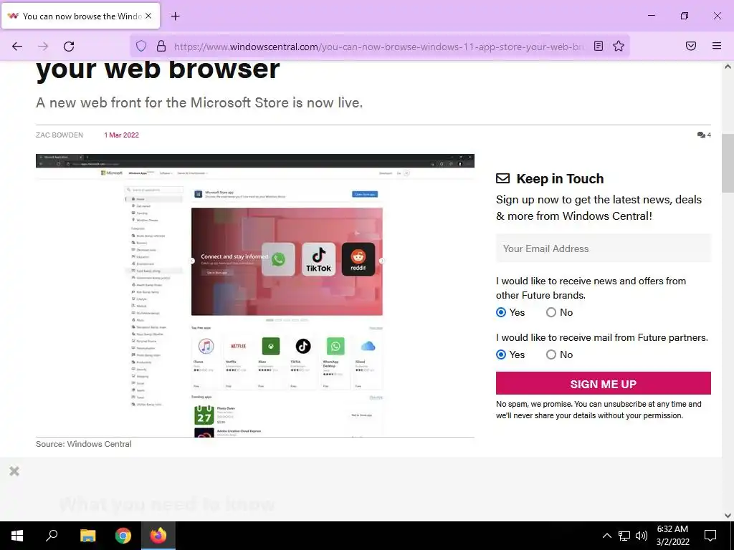Open author Zac Bowden link
Screen dimensions: 734x550
[59, 135]
